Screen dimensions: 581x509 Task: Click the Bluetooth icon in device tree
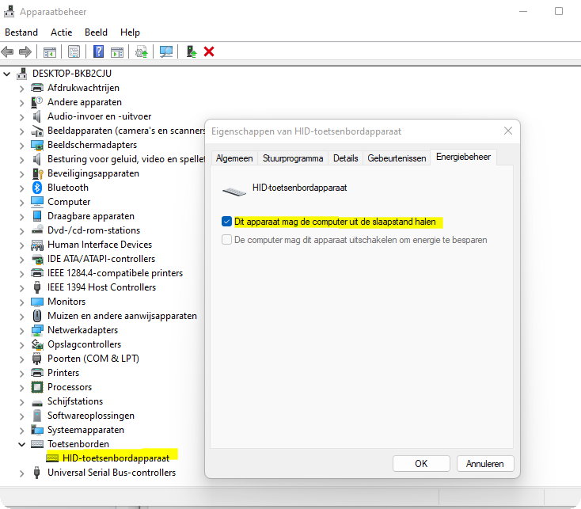coord(36,188)
